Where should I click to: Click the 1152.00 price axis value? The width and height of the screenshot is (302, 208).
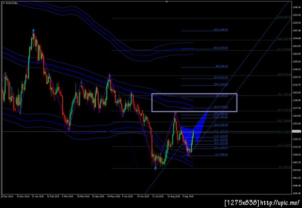[x=296, y=123]
